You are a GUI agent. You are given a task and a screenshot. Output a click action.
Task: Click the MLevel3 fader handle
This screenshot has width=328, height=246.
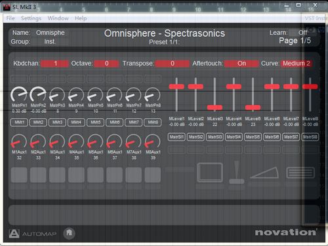215,108
